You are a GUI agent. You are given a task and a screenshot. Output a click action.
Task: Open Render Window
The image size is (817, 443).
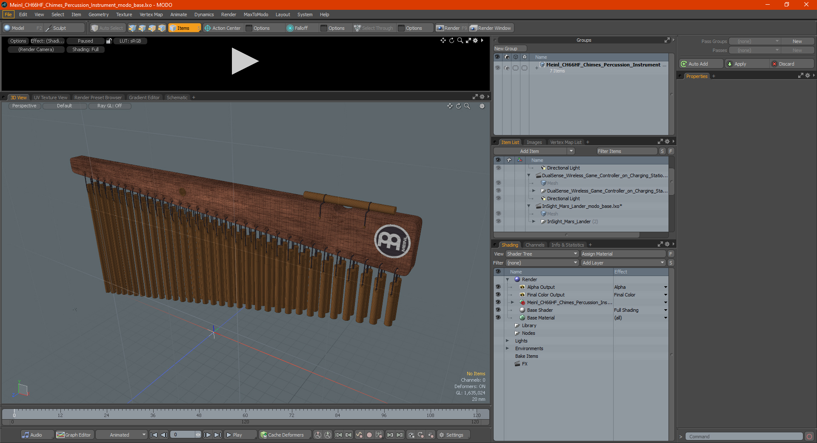[x=491, y=28]
